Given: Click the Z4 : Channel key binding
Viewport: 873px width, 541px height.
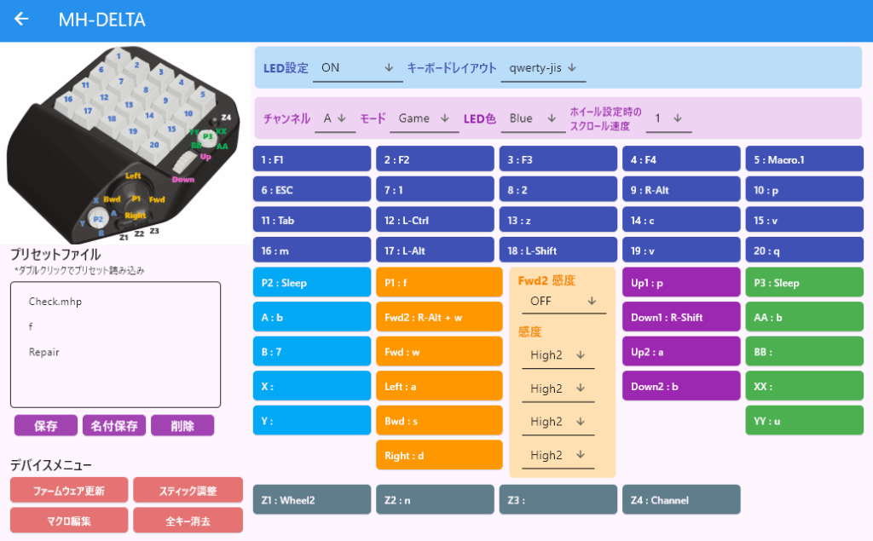Looking at the screenshot, I should click(680, 499).
